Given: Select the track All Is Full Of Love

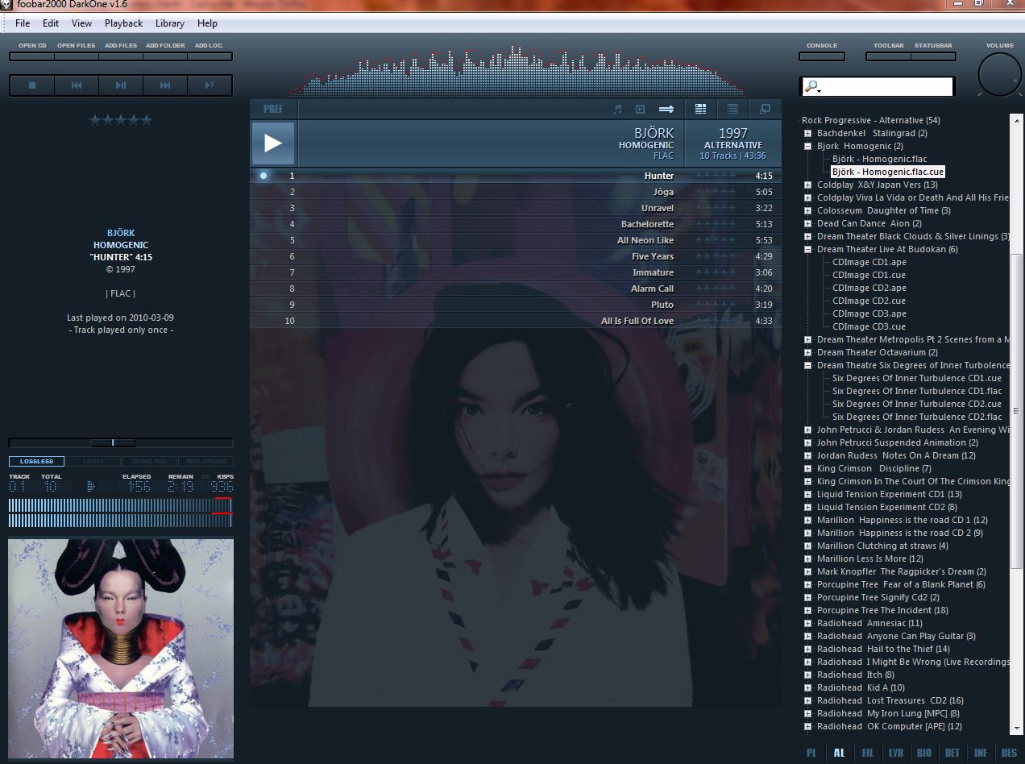Looking at the screenshot, I should pyautogui.click(x=516, y=321).
